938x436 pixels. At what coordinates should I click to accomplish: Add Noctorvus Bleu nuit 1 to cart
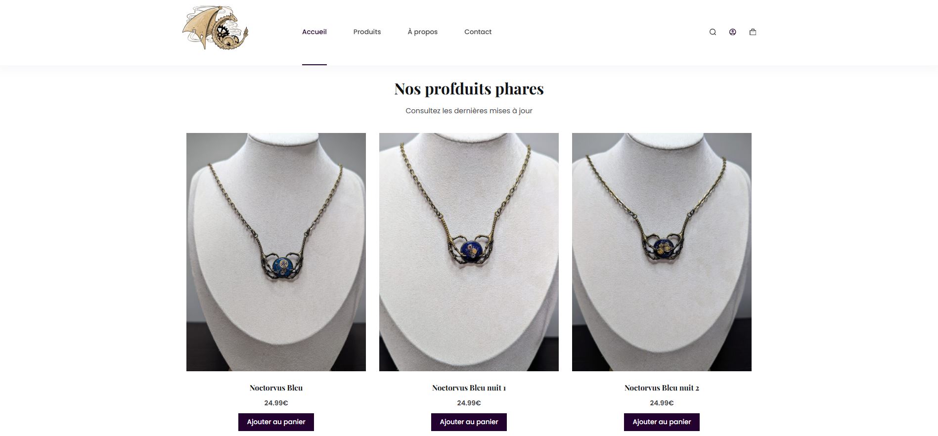pyautogui.click(x=469, y=422)
